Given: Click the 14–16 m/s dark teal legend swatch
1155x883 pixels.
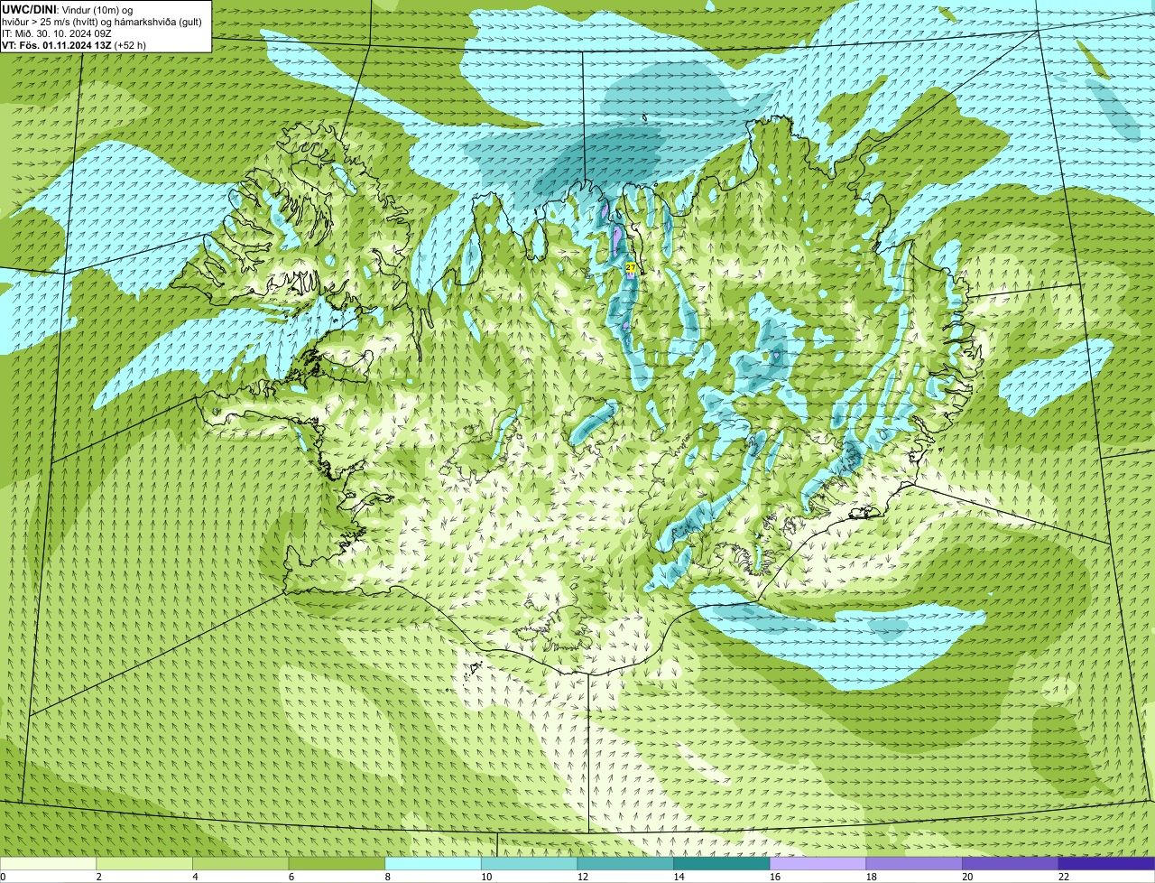Looking at the screenshot, I should coord(722,863).
